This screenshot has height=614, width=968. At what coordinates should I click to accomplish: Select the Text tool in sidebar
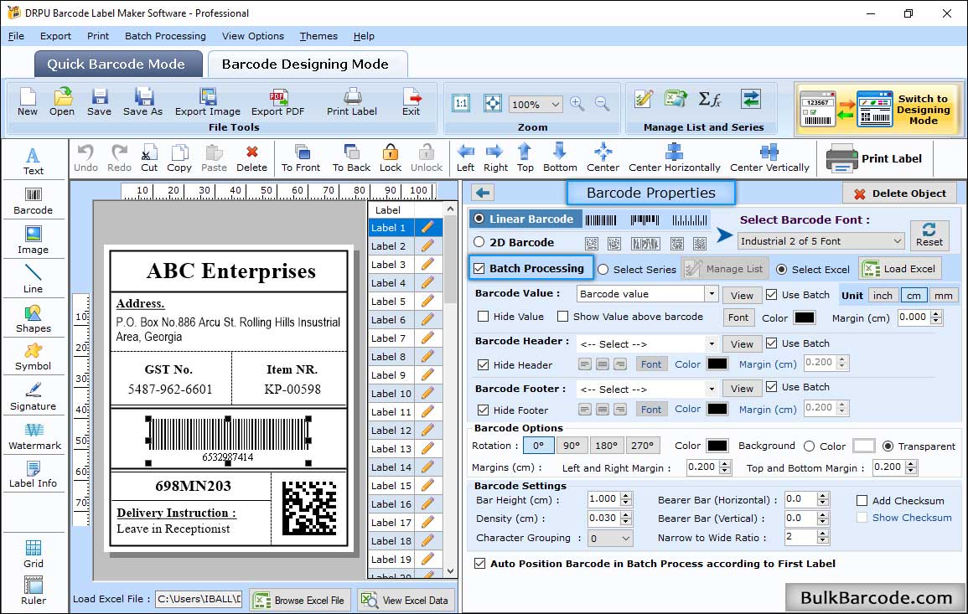34,161
